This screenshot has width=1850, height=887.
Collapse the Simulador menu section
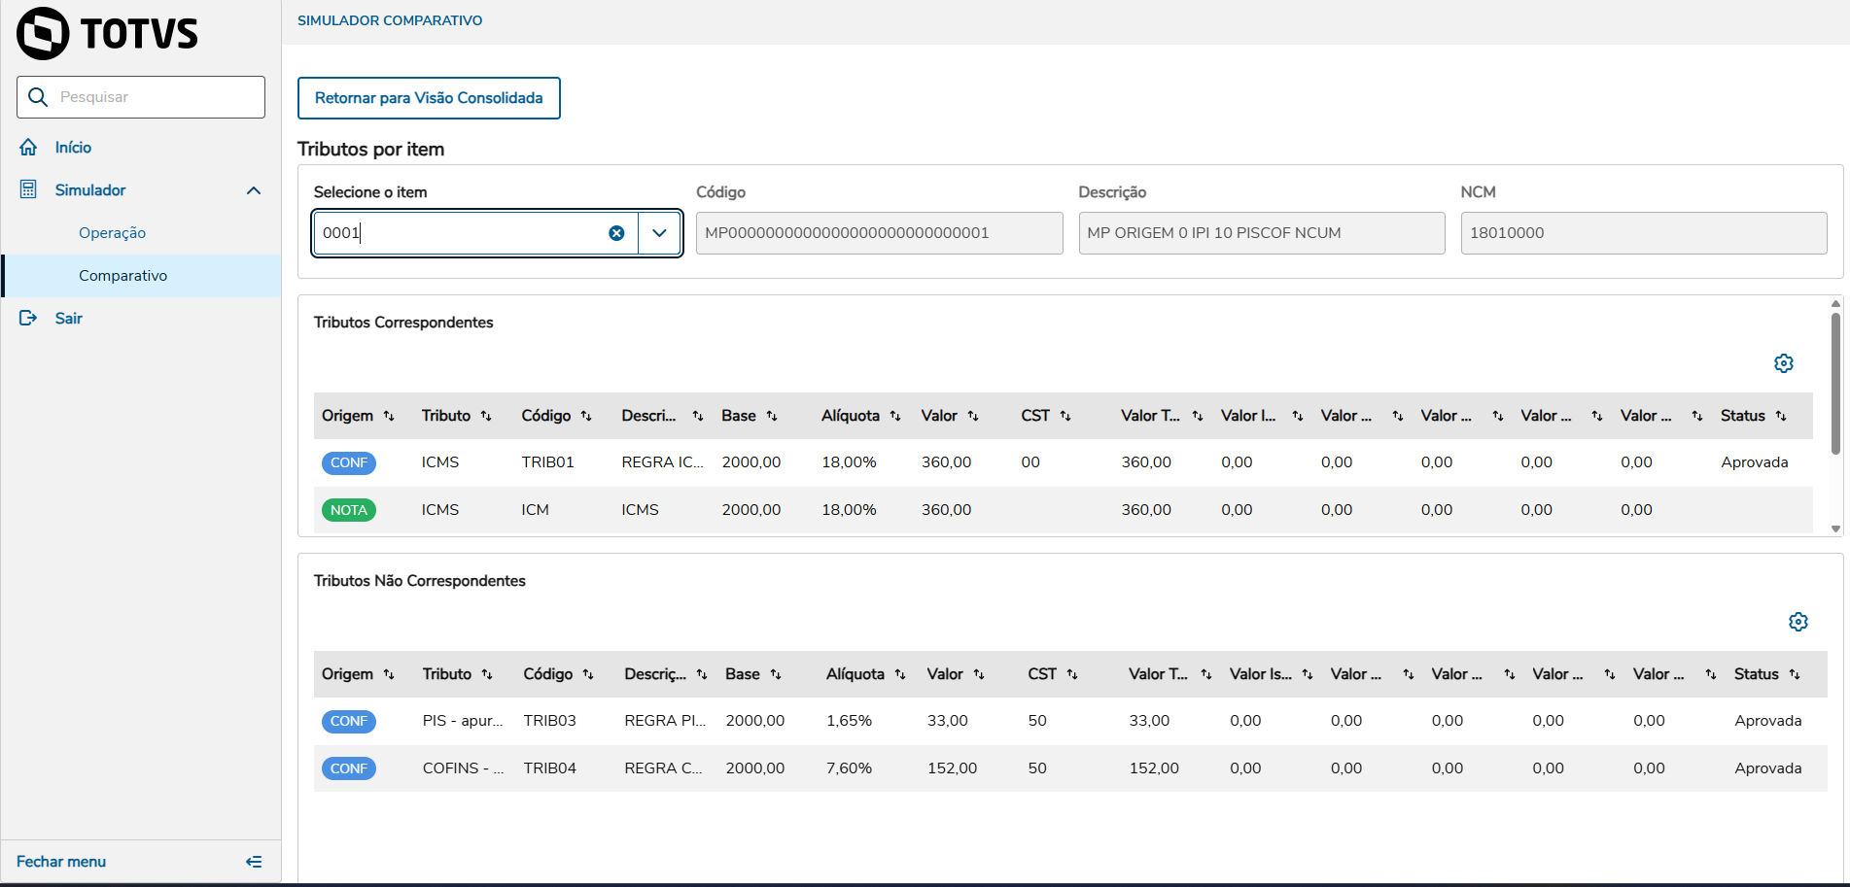(254, 190)
